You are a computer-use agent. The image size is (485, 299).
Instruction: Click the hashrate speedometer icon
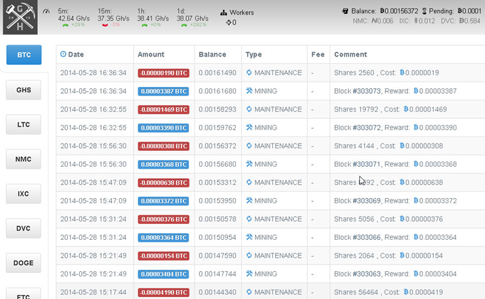tap(47, 11)
